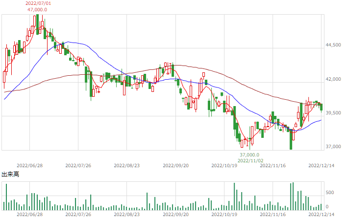
Task: Click the 37,000.0 low price label
Action: pyautogui.click(x=249, y=155)
